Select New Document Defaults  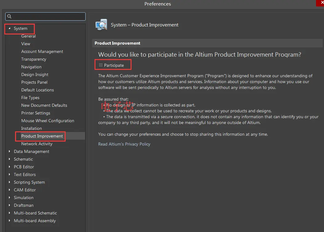[44, 105]
